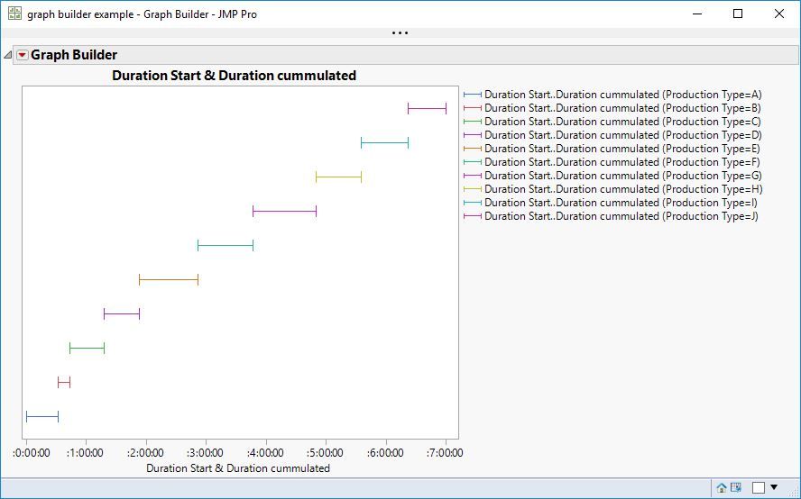Toggle the window arrangement checkbox in status bar

759,488
